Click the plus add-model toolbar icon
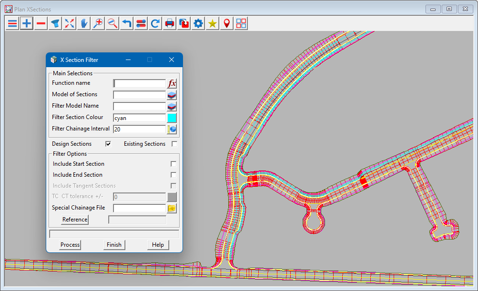This screenshot has width=478, height=291. (27, 23)
